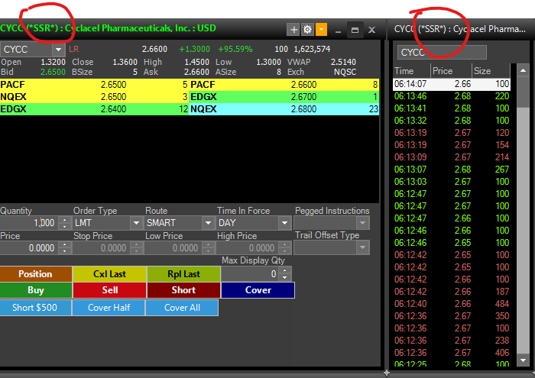The height and width of the screenshot is (378, 535).
Task: Click the blue Cover button
Action: point(258,290)
